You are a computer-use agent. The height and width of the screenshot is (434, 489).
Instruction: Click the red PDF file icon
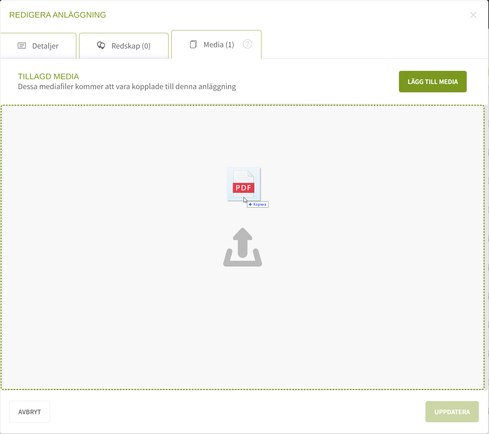[244, 184]
